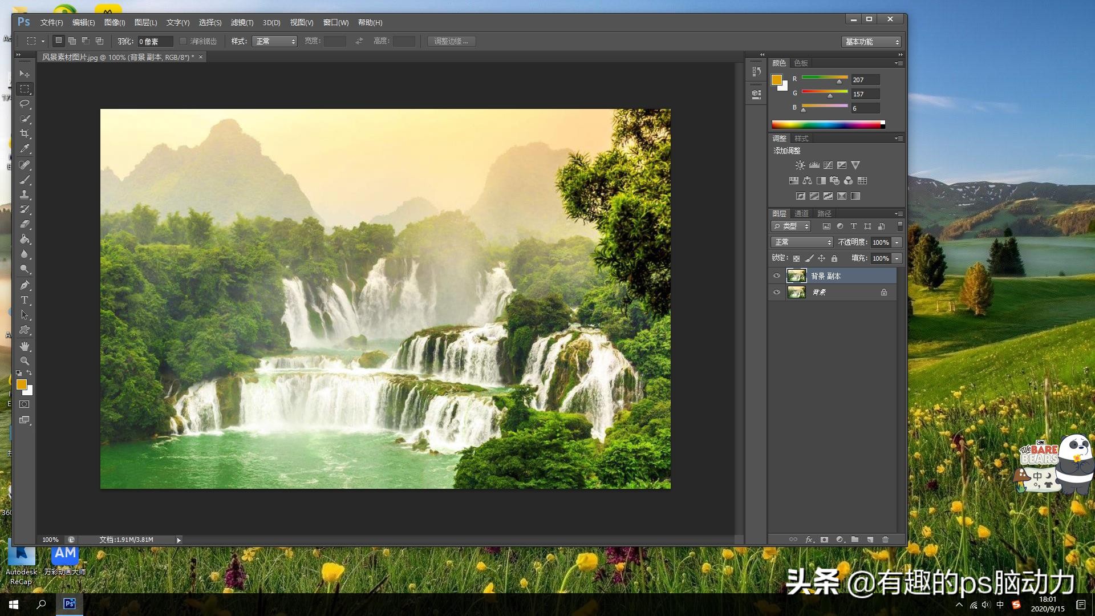Activate the Hand tool
Viewport: 1095px width, 616px height.
pyautogui.click(x=25, y=346)
